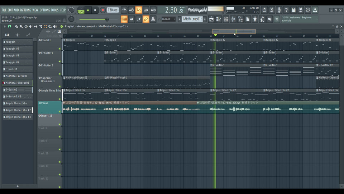Open the plugin picker plug icon

255,19
